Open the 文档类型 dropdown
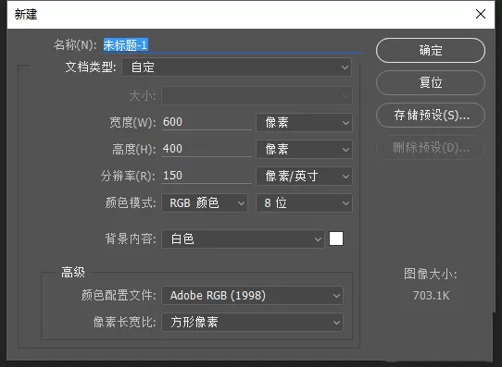502x367 pixels. (x=236, y=67)
